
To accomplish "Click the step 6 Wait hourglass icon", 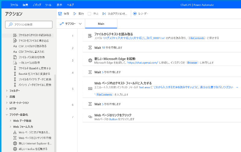I will (90, 104).
